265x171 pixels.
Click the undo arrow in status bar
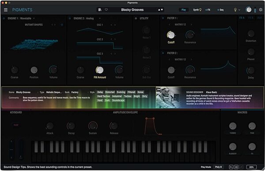[x=231, y=167]
